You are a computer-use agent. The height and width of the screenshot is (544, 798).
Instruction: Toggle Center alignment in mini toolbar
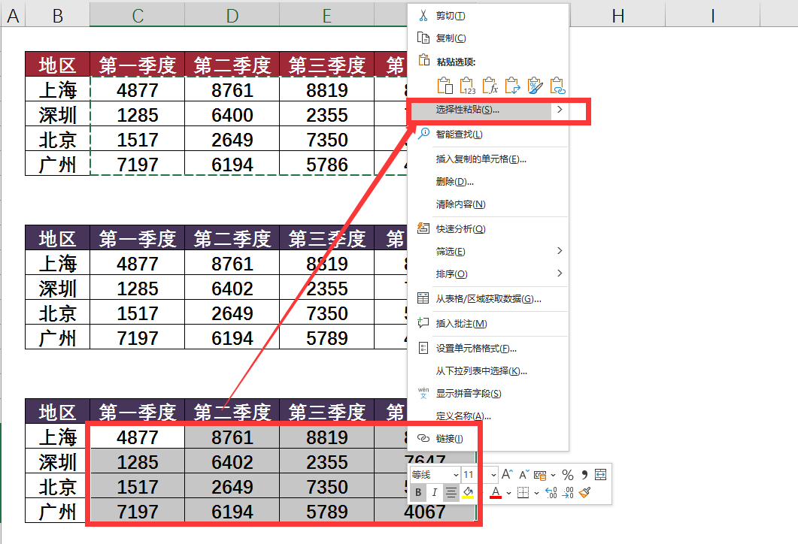pos(451,492)
